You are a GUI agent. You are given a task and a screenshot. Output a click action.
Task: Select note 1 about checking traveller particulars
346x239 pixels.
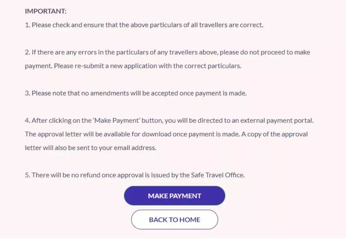click(x=144, y=25)
